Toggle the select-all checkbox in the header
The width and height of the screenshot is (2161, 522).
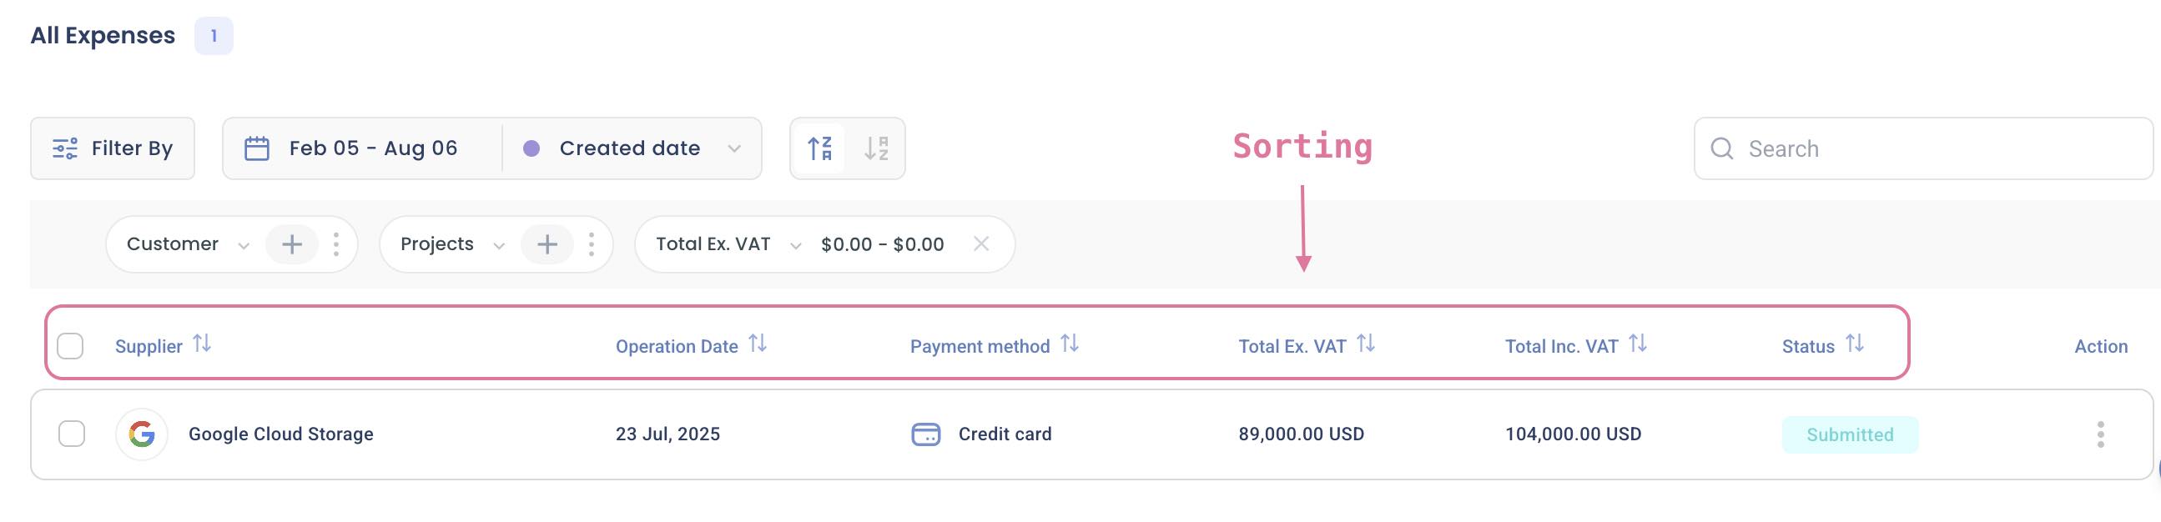pyautogui.click(x=70, y=345)
